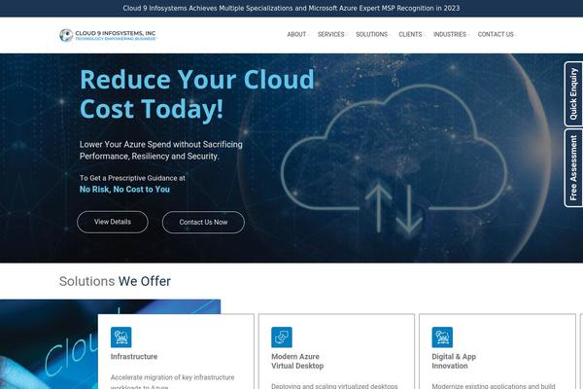
Task: Click the Infrastructure card icon
Action: coord(120,336)
